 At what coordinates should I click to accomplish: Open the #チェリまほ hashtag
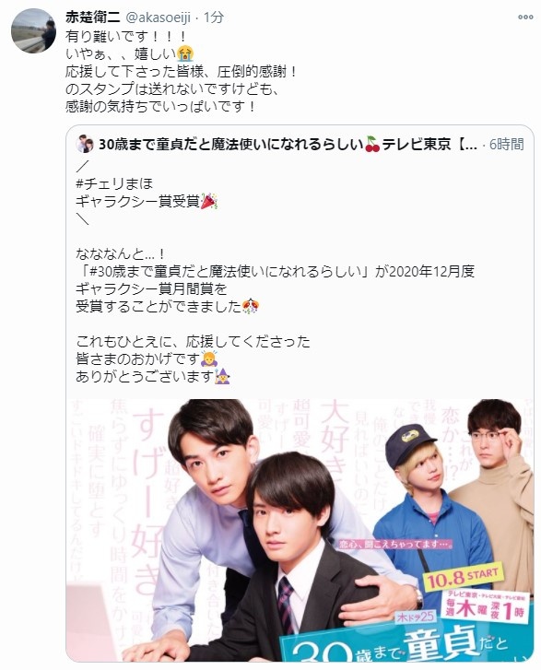(x=114, y=183)
